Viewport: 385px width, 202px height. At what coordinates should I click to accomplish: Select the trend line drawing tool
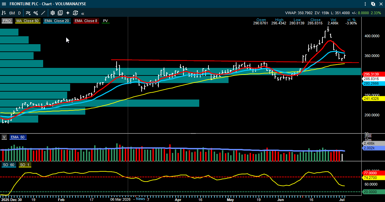[43, 13]
